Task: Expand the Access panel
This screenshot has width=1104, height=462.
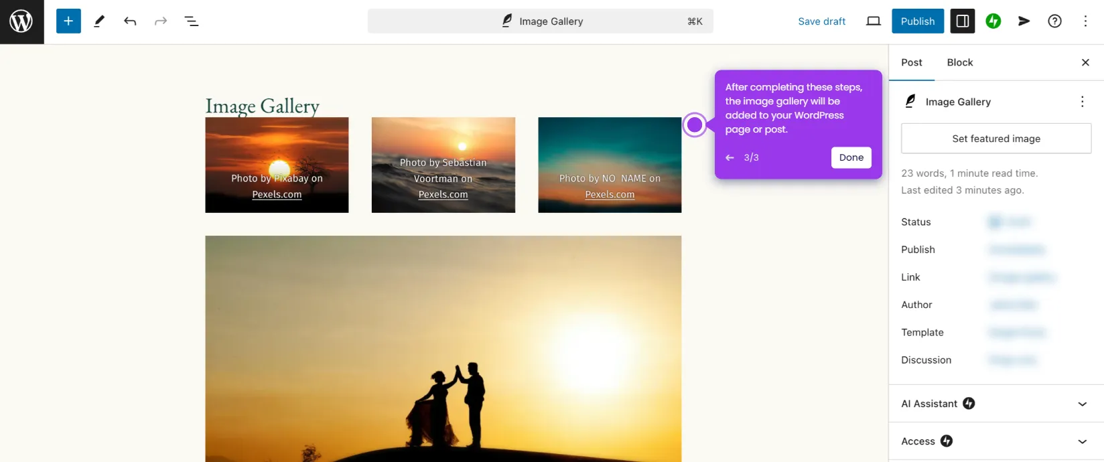Action: pyautogui.click(x=996, y=441)
